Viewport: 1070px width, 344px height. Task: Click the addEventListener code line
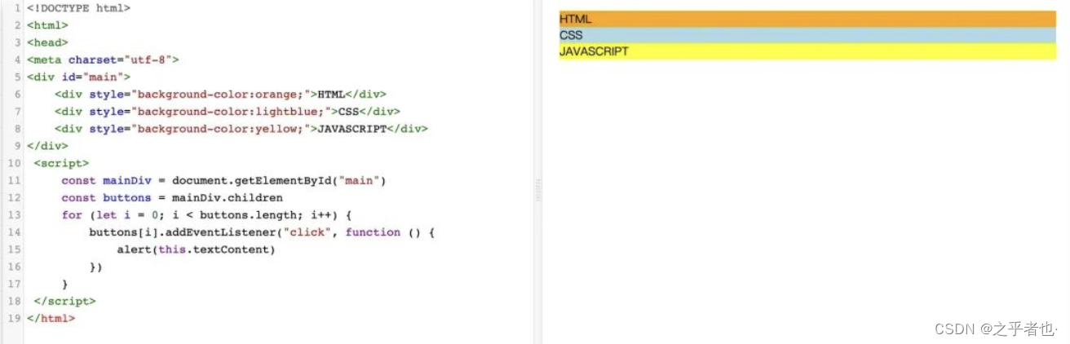tap(263, 232)
